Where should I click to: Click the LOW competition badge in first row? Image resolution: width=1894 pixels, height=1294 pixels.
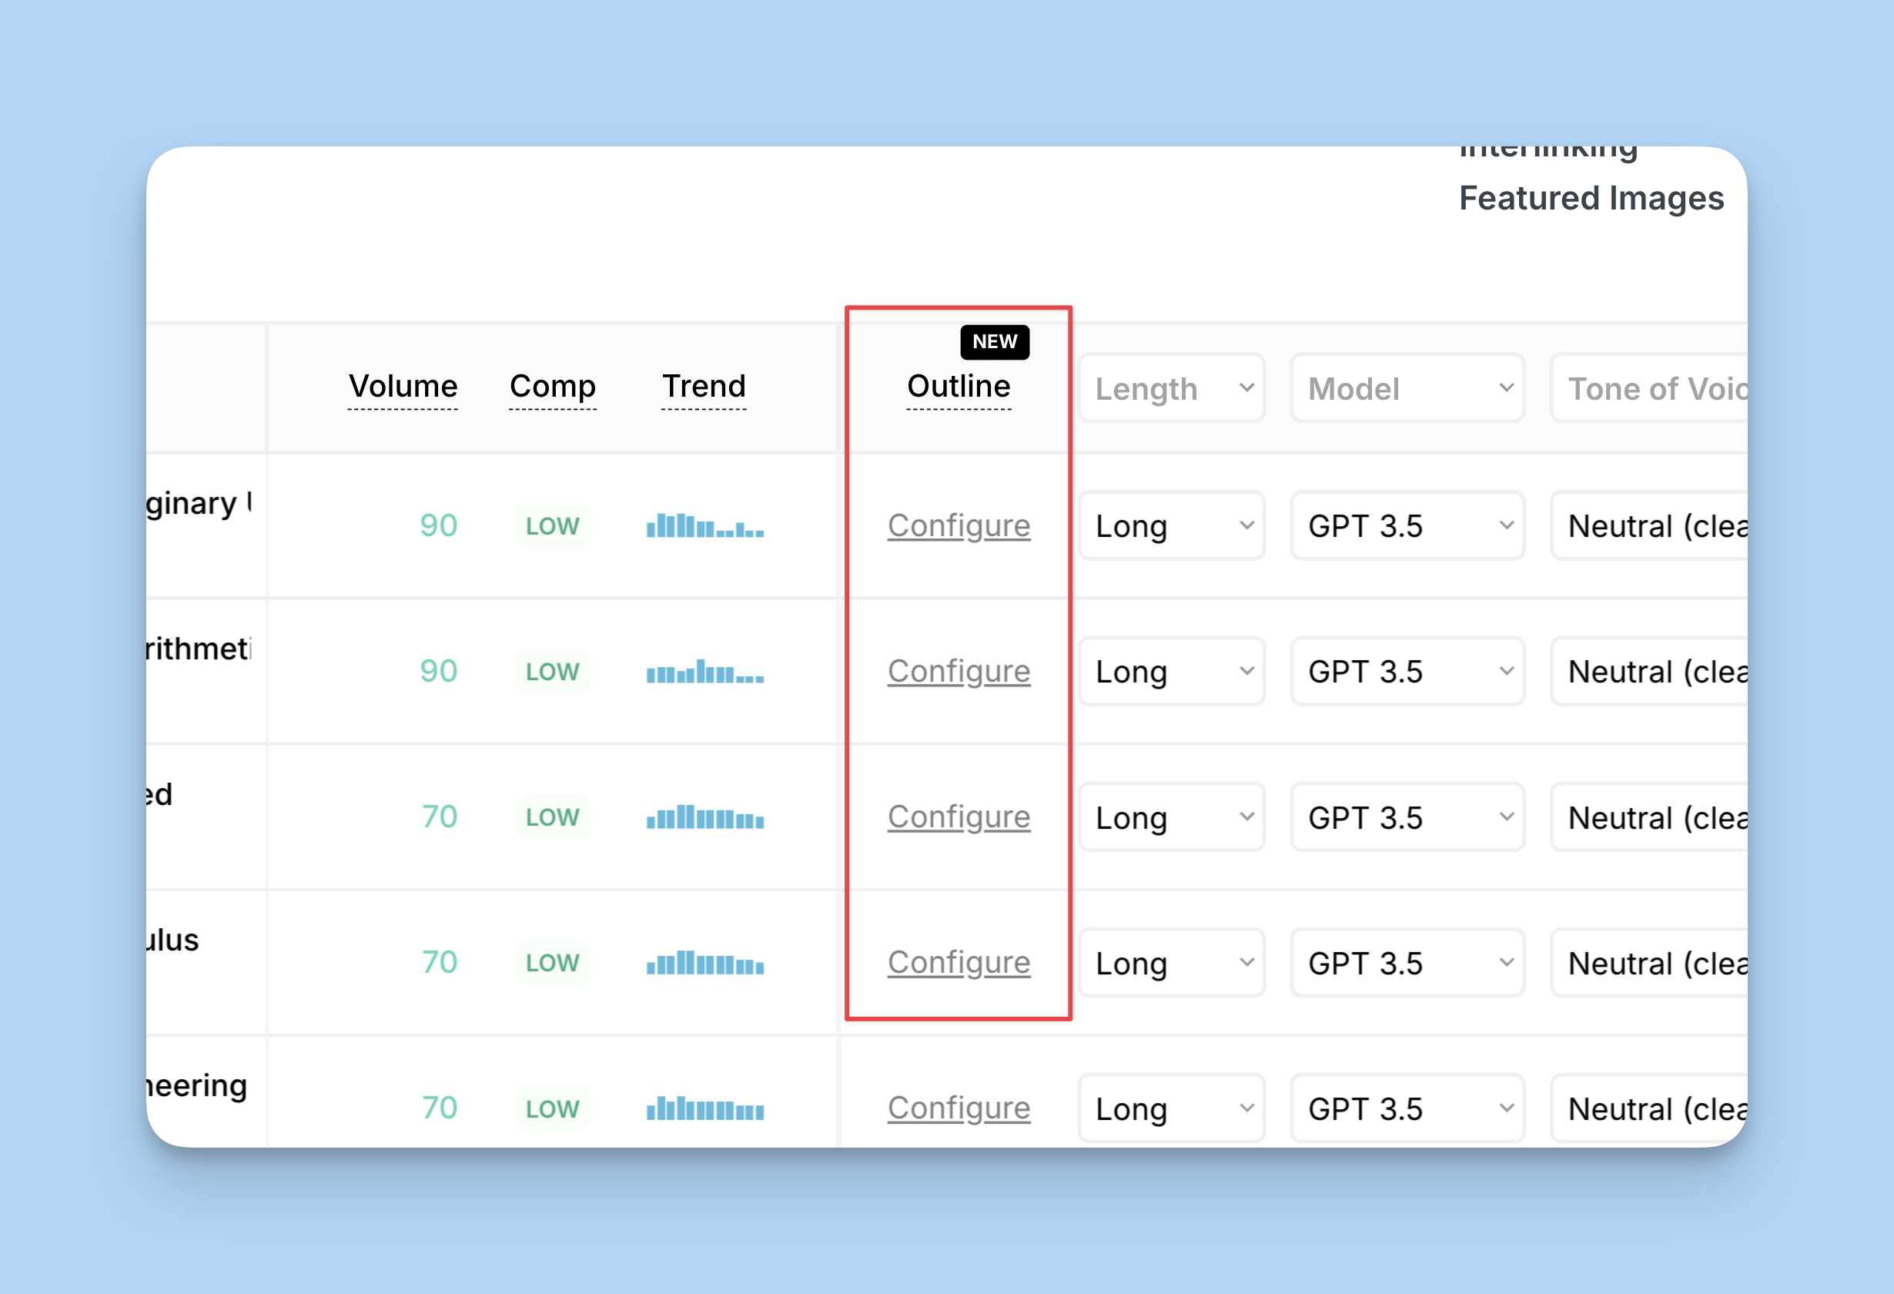tap(553, 526)
